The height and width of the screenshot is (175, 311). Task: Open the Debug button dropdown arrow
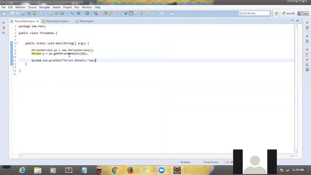(x=83, y=14)
